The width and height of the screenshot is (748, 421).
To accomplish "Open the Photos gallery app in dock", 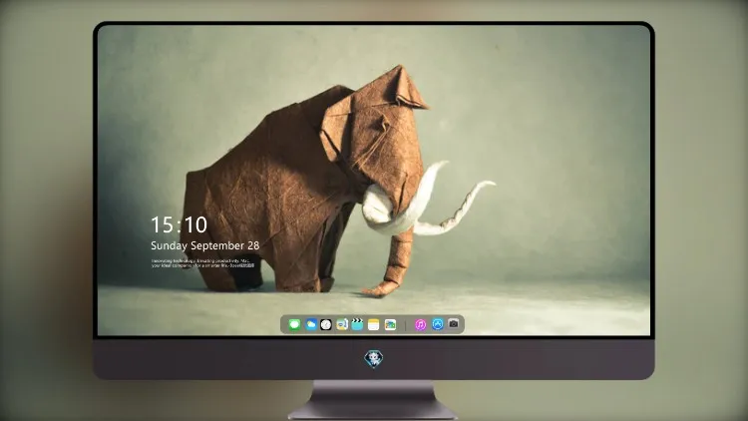I will coord(390,325).
